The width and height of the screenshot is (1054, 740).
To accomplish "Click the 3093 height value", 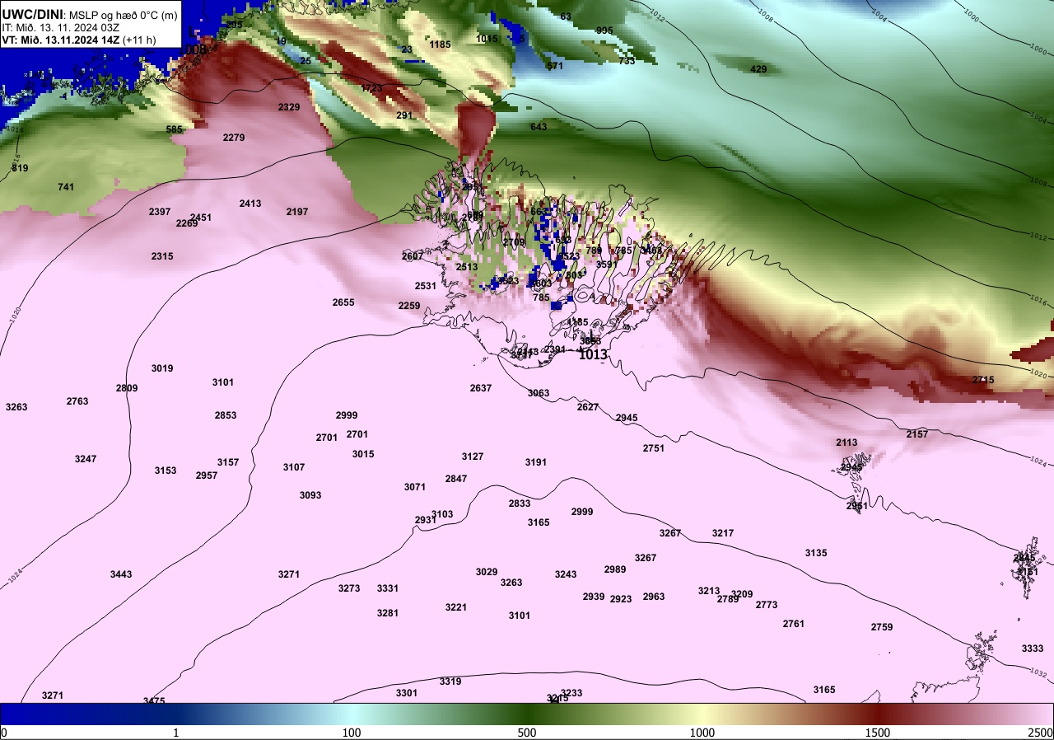I will click(x=310, y=495).
